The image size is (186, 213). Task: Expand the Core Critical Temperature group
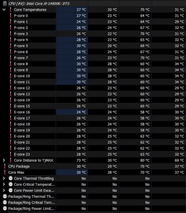click(4, 184)
